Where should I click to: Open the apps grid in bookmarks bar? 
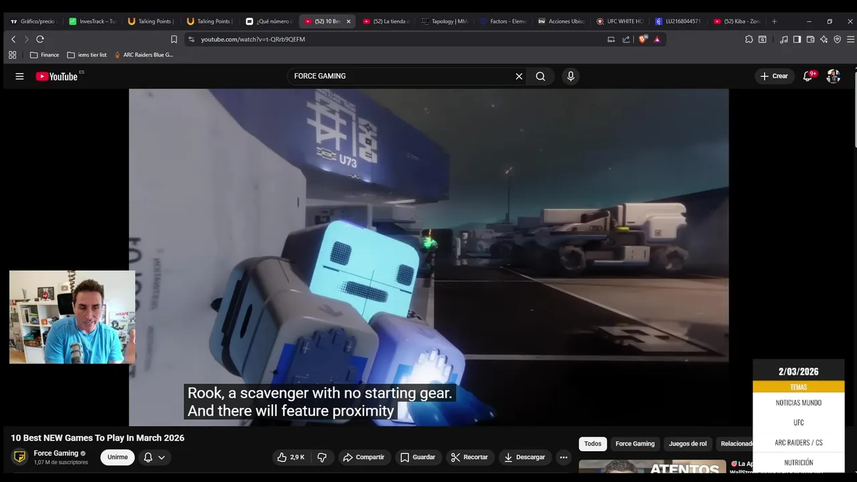click(12, 55)
